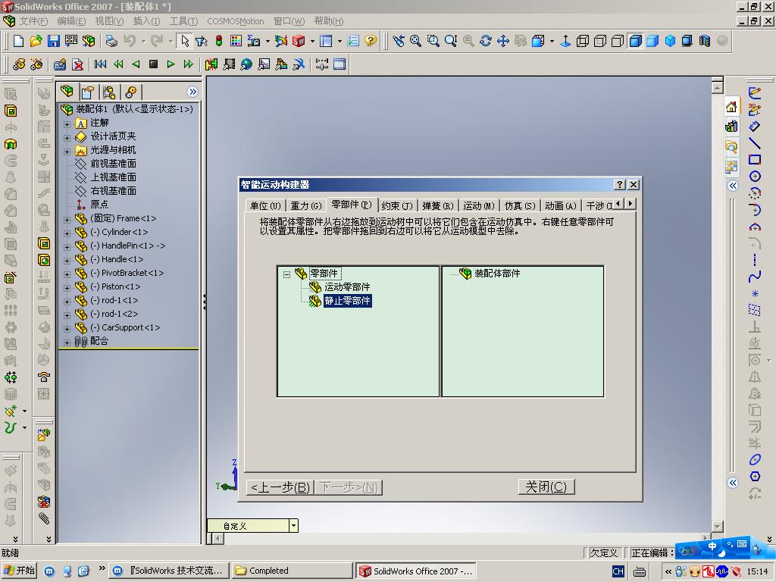The width and height of the screenshot is (776, 582).
Task: Click the Help question mark icon
Action: [x=370, y=41]
